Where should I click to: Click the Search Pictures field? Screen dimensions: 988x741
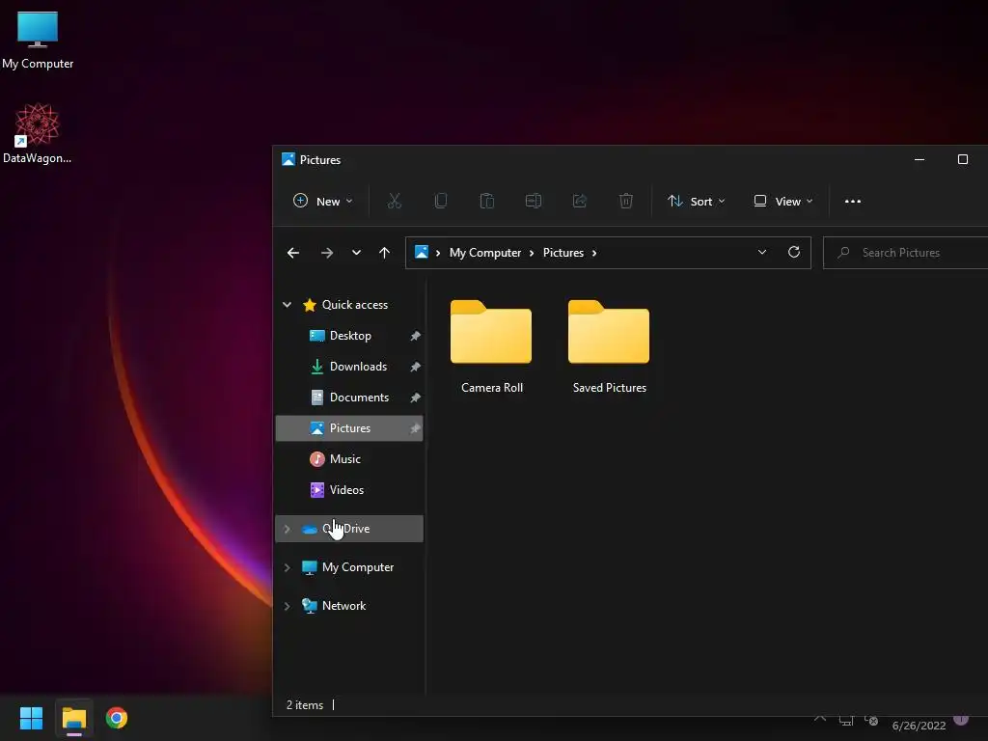click(x=905, y=253)
